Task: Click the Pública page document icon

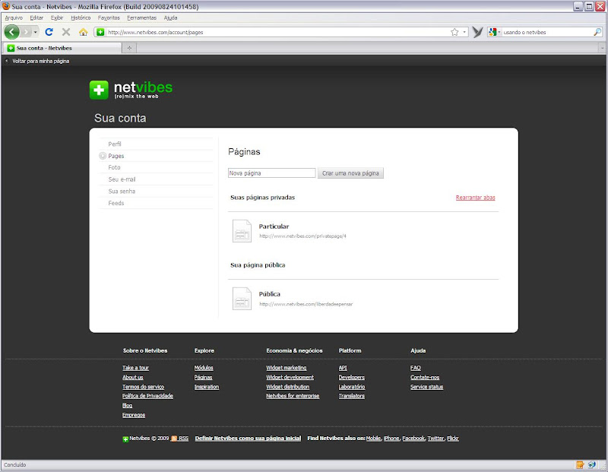Action: 242,298
